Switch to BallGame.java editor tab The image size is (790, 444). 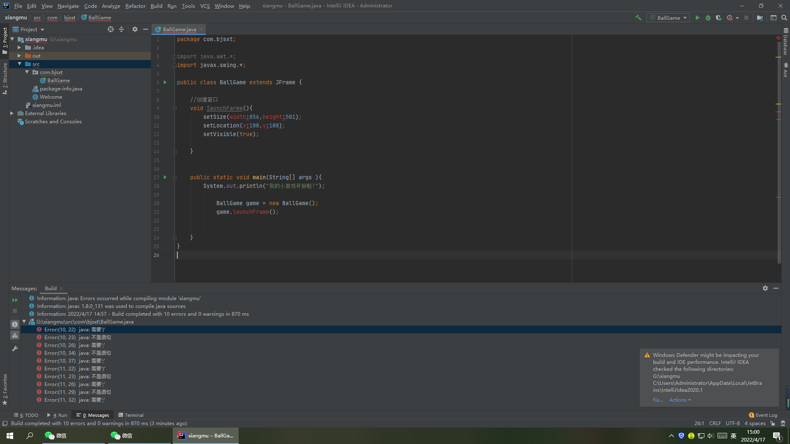click(179, 29)
